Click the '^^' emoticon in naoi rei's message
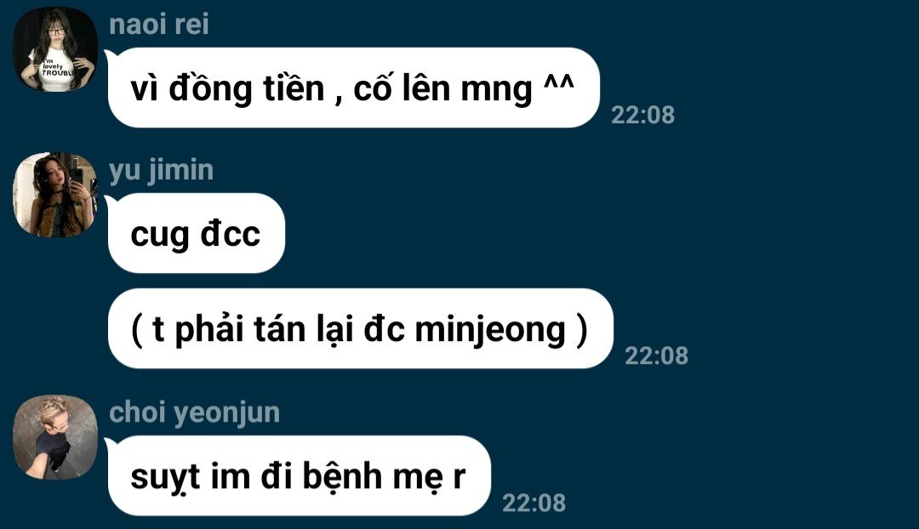919x529 pixels. [x=558, y=82]
